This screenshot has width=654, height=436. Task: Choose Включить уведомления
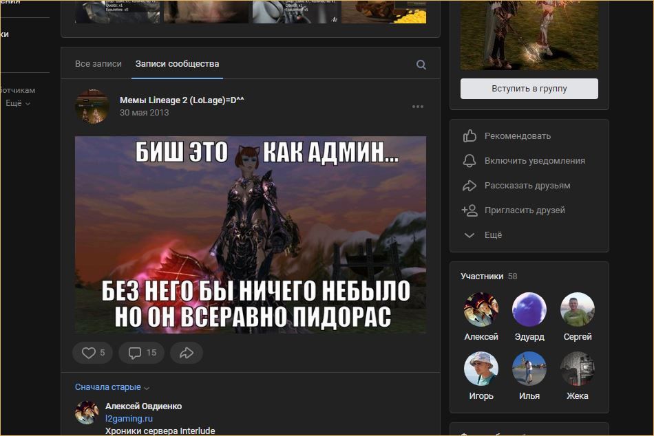[x=535, y=160]
